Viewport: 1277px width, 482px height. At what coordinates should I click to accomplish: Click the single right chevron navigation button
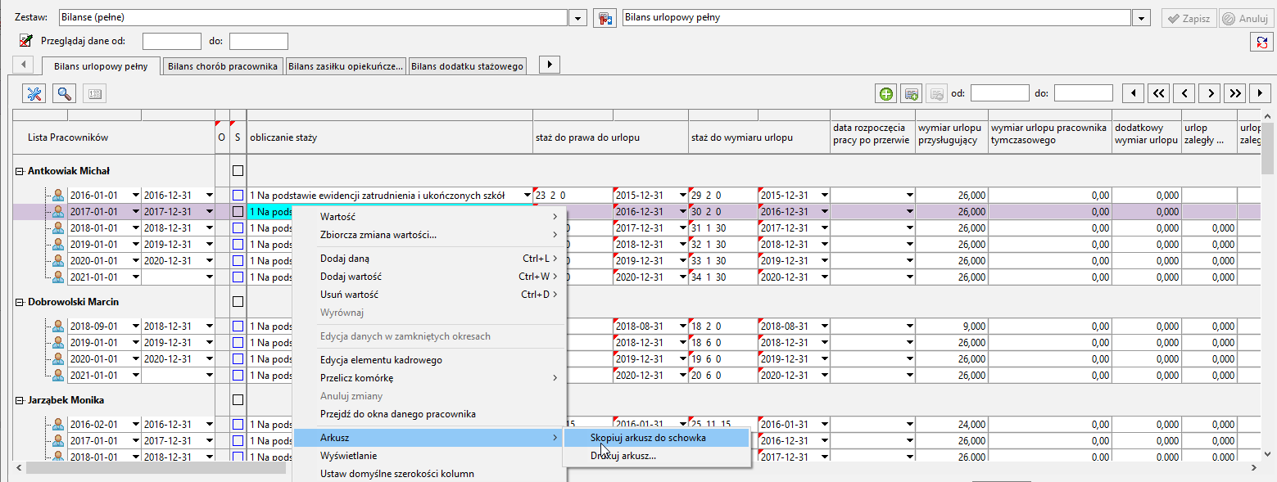click(x=1211, y=93)
